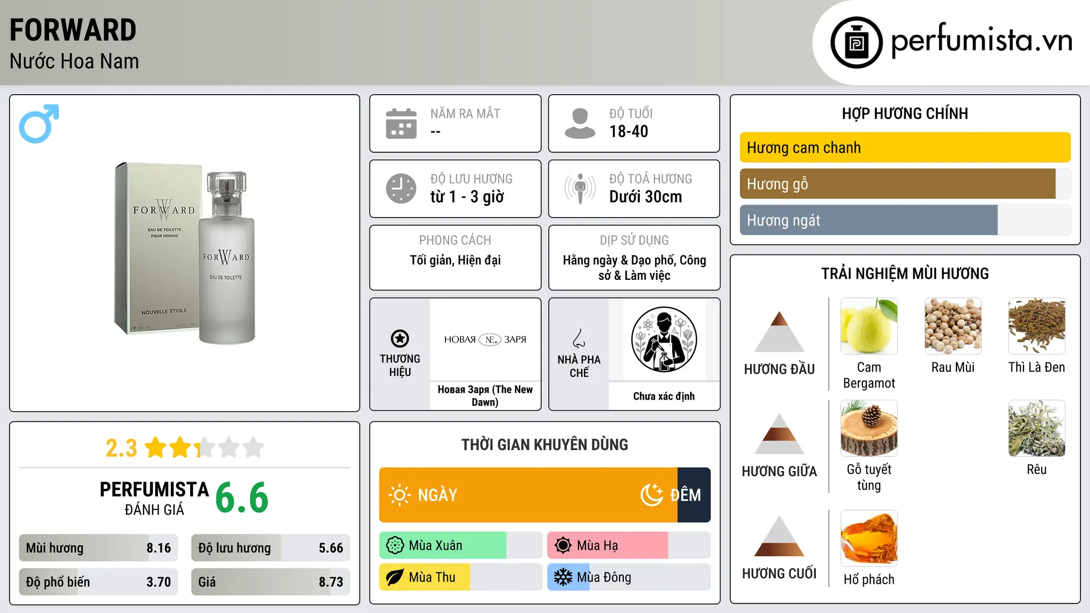1090x613 pixels.
Task: Click the calendar icon beside Năm ra mắt
Action: pos(401,123)
